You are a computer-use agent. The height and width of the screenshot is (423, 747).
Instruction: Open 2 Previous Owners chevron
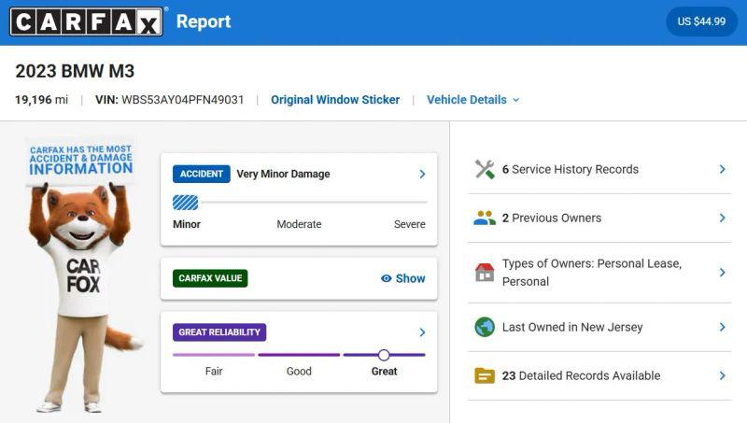(x=722, y=219)
